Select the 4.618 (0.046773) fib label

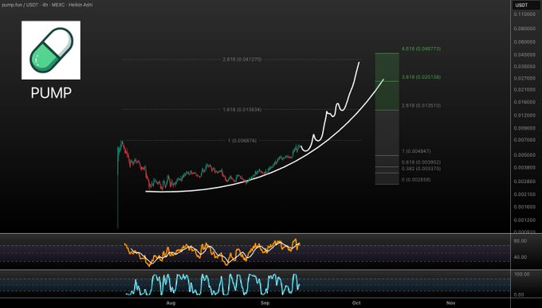pyautogui.click(x=421, y=49)
